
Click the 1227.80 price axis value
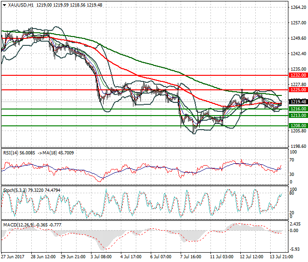[298, 85]
